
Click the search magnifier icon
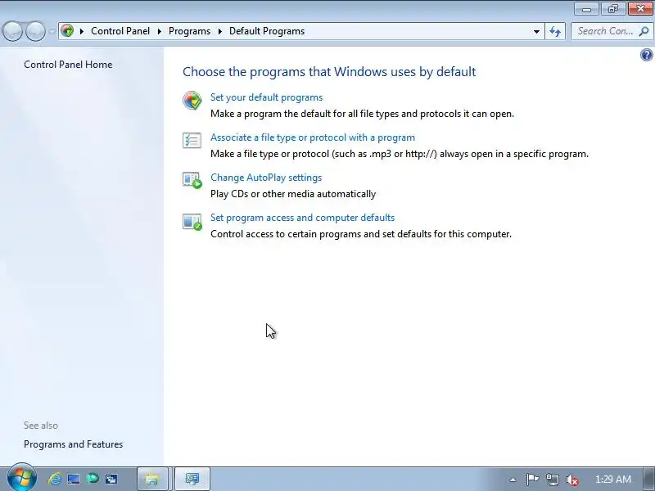pyautogui.click(x=644, y=31)
